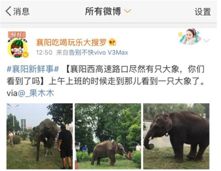View first photo with man and elephant
This screenshot has height=171, width=221.
(x=40, y=136)
